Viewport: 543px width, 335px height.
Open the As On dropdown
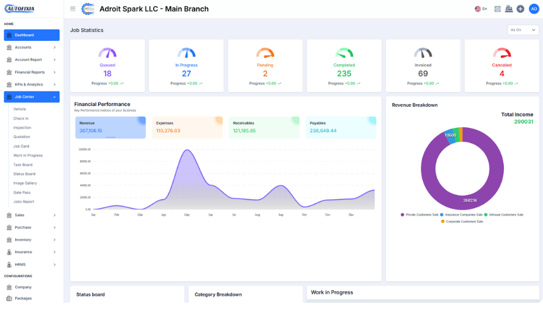coord(523,30)
